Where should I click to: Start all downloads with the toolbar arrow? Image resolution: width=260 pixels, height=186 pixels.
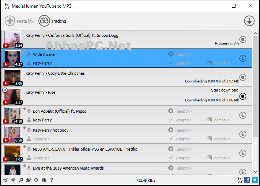coord(249,21)
